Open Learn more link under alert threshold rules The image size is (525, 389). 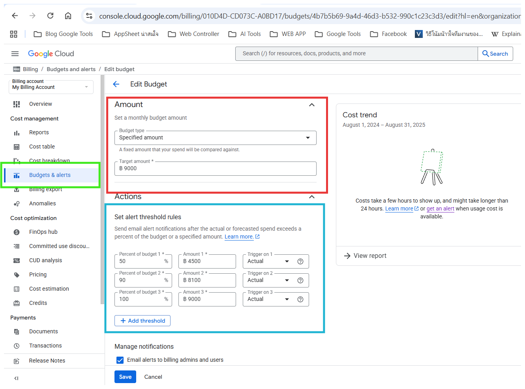[x=242, y=237]
